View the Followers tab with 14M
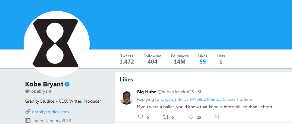Viewport: 292px width, 124px height. [180, 59]
